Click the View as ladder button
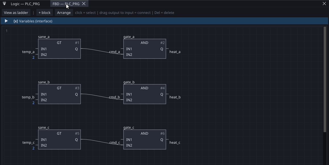This screenshot has height=165, width=329. pyautogui.click(x=16, y=12)
